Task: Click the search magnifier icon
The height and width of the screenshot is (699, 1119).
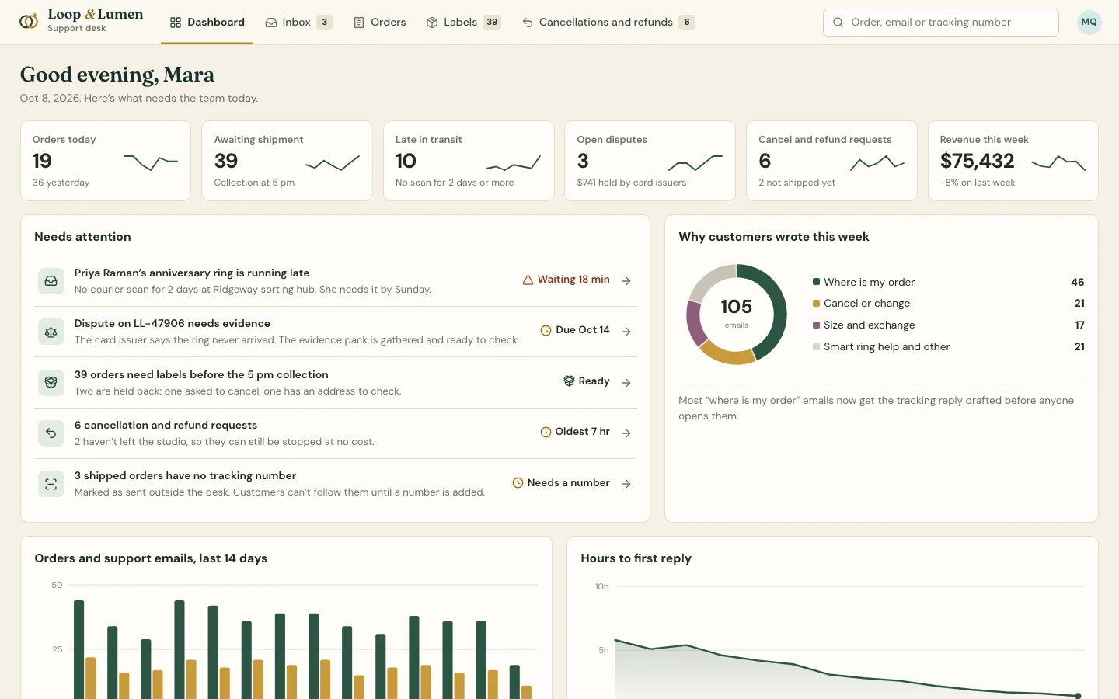Action: coord(838,23)
